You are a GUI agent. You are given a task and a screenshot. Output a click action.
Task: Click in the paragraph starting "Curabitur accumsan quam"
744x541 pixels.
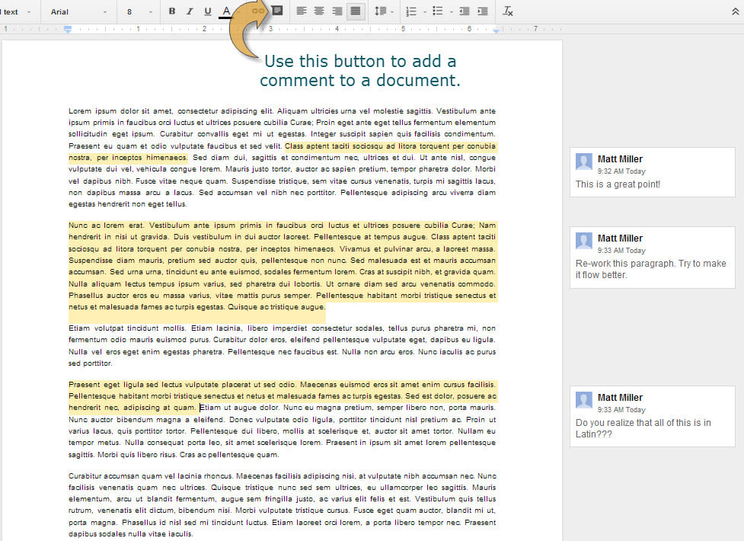(x=283, y=505)
